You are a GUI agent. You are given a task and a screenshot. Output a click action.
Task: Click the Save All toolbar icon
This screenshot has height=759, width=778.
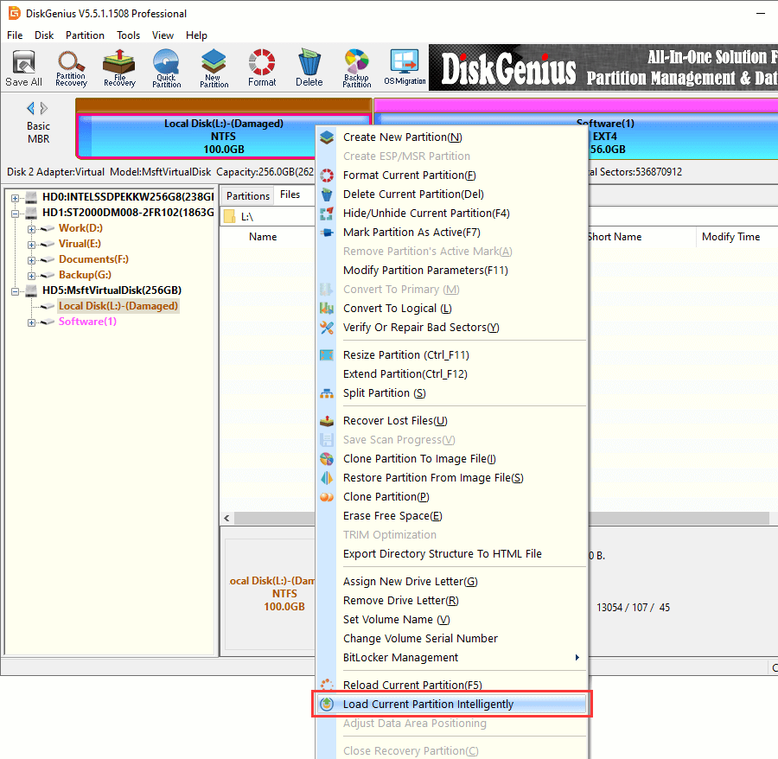[23, 68]
